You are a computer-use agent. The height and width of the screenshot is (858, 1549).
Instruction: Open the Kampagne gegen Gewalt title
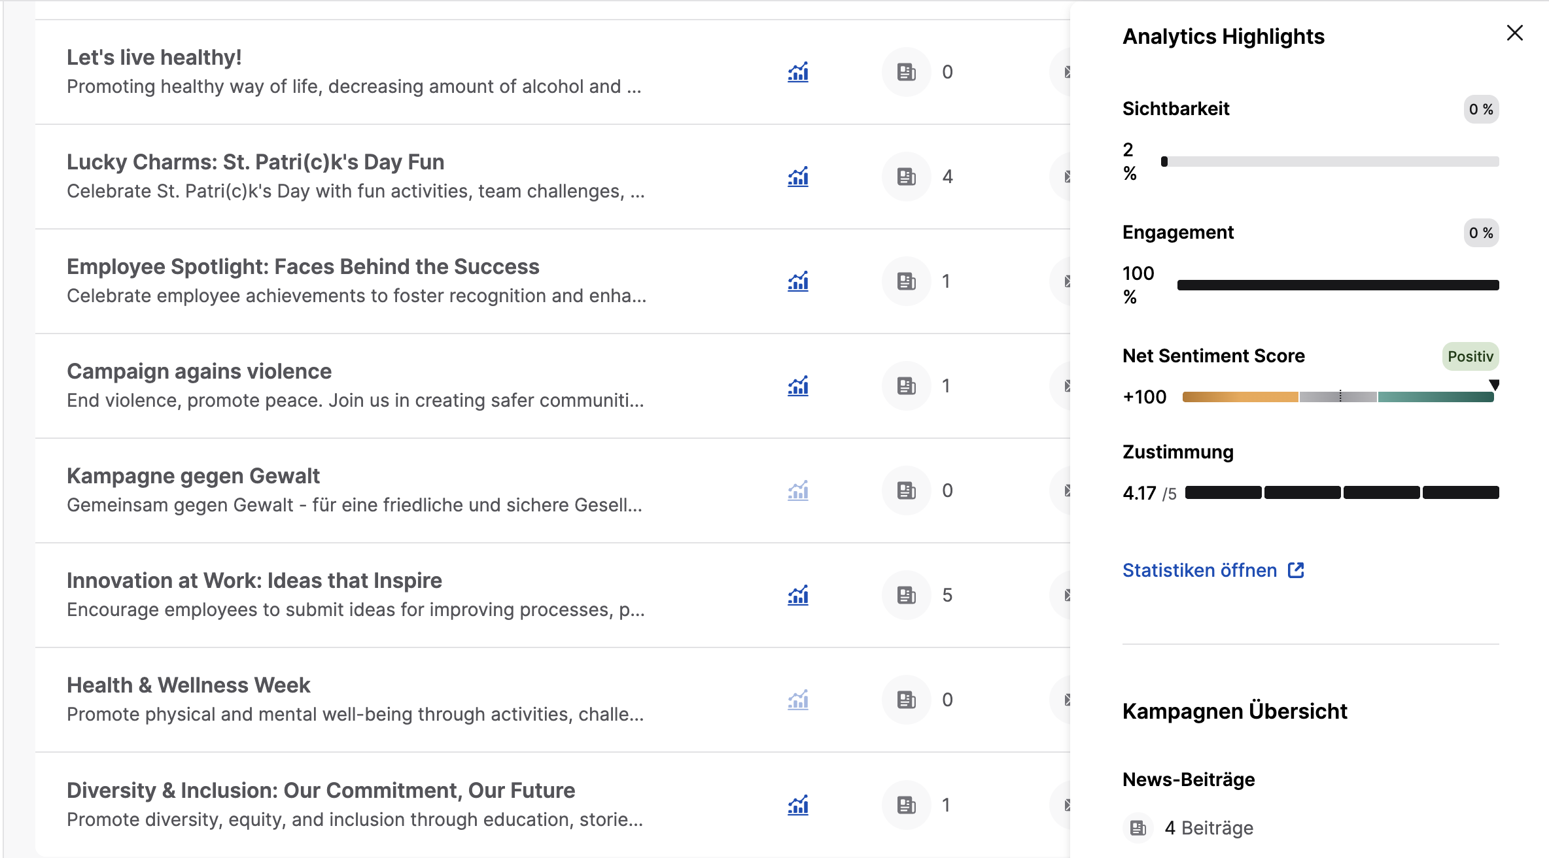(x=194, y=476)
